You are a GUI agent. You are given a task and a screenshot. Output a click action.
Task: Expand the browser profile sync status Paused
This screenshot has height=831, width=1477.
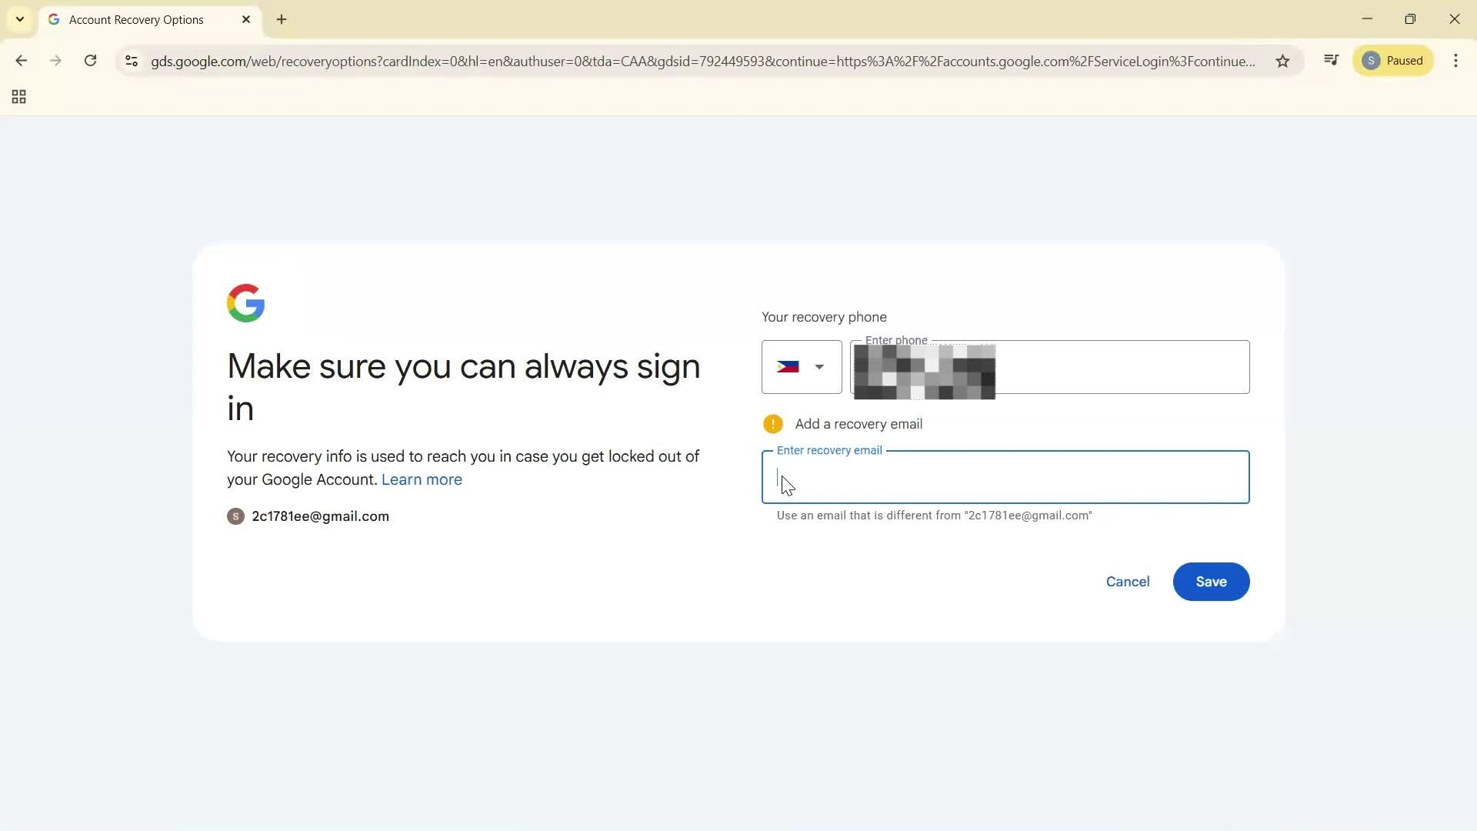(x=1393, y=60)
